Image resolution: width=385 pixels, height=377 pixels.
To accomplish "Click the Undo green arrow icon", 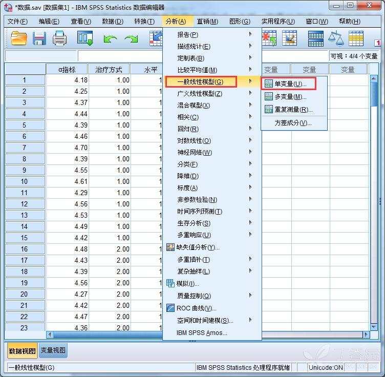I will (x=110, y=39).
